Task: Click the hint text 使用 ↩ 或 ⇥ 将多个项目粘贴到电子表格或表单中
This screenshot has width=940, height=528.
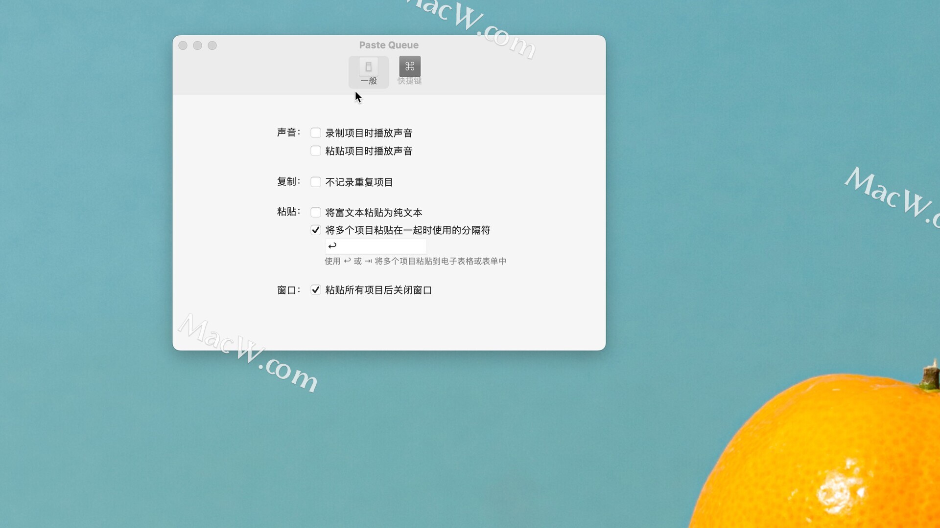Action: [416, 262]
